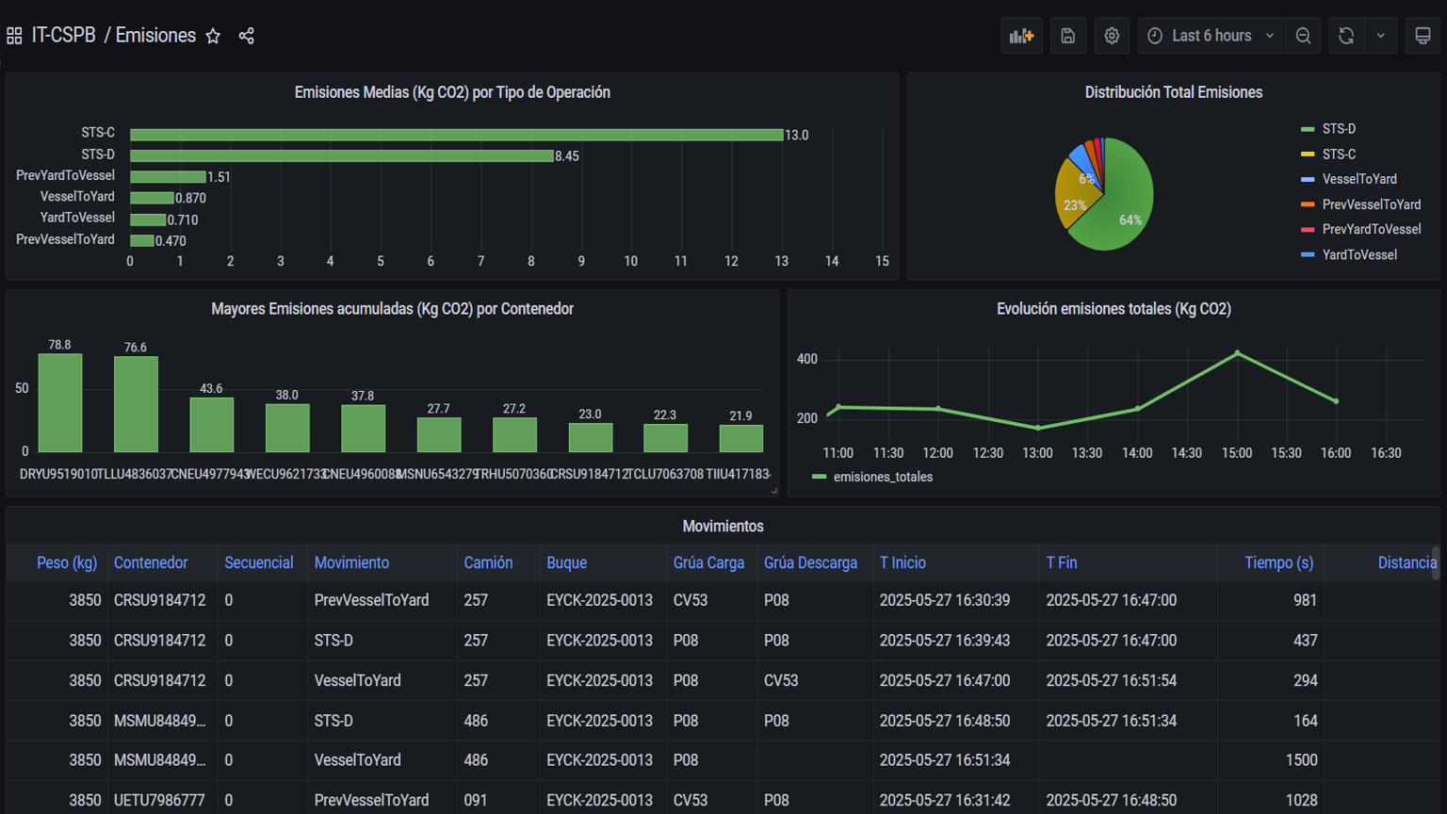The width and height of the screenshot is (1447, 814).
Task: Toggle STS-C series in pie legend
Action: (1339, 155)
